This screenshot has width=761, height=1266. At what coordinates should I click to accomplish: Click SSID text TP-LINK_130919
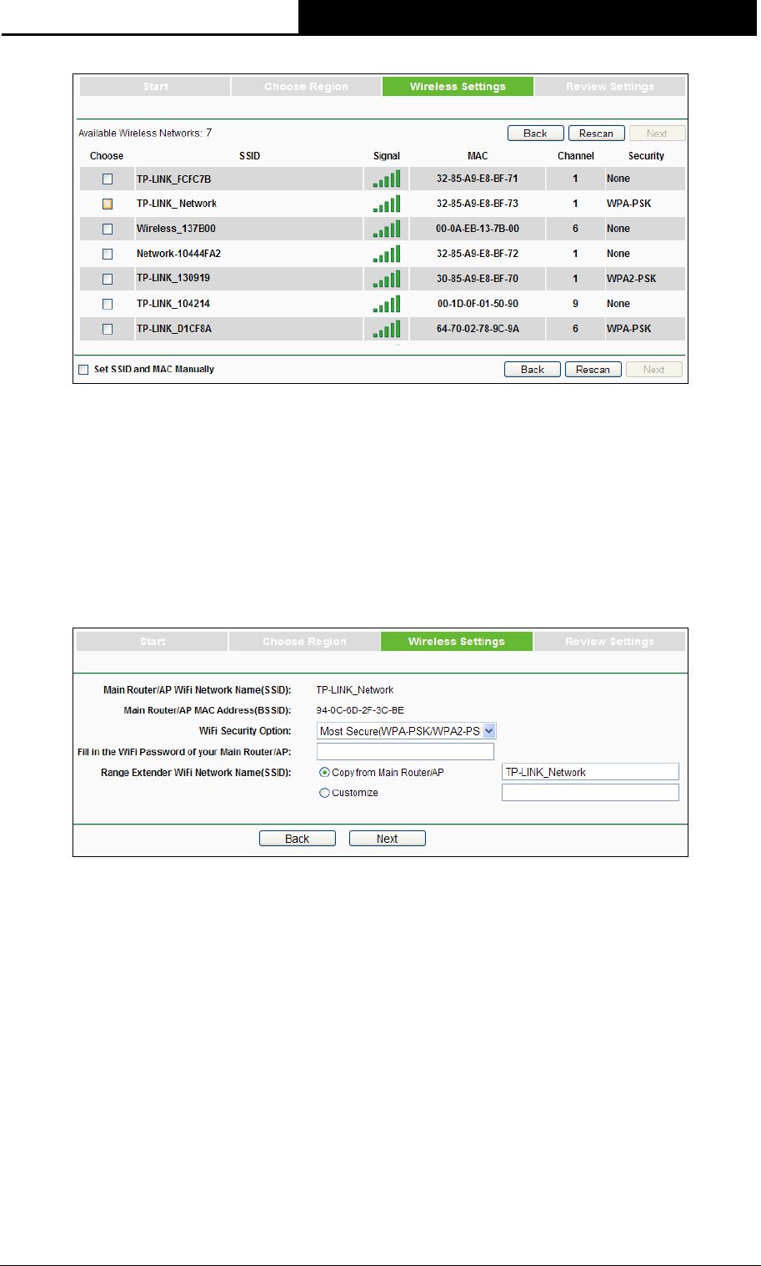(x=173, y=279)
